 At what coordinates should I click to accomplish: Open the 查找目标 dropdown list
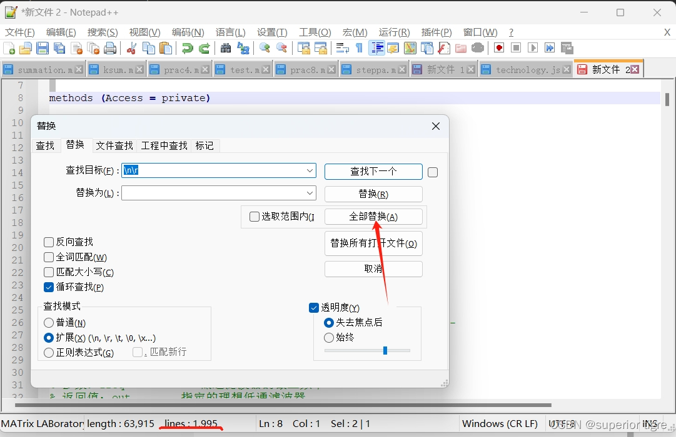tap(310, 170)
